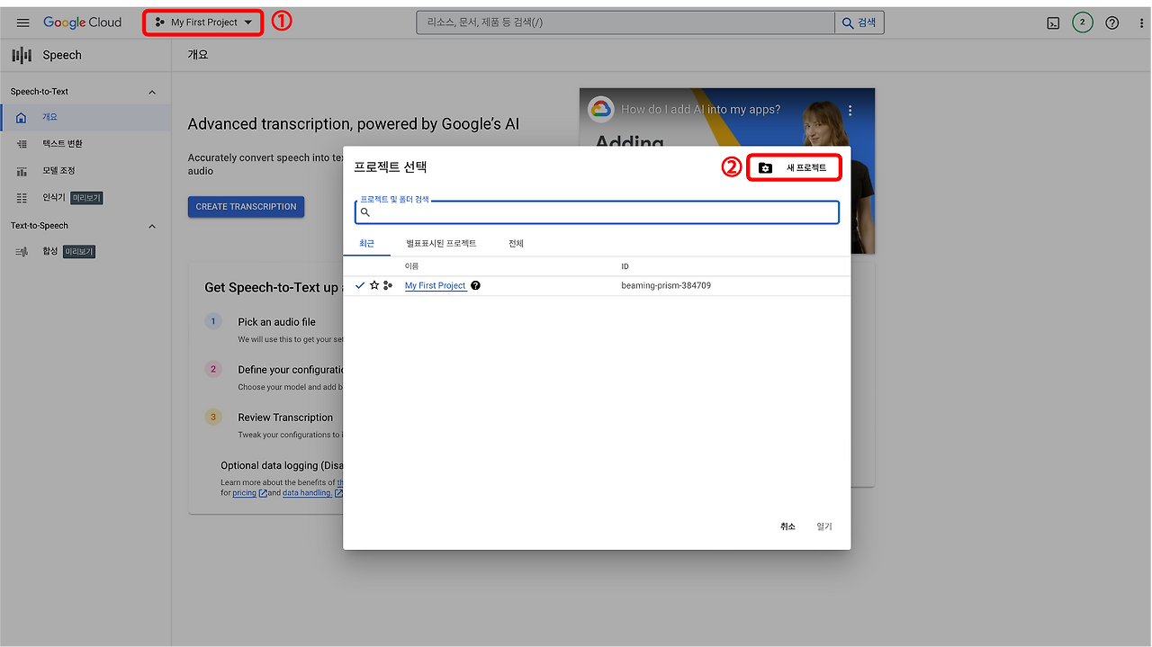Switch to the 전체 projects tab
The image size is (1152, 647).
[516, 242]
